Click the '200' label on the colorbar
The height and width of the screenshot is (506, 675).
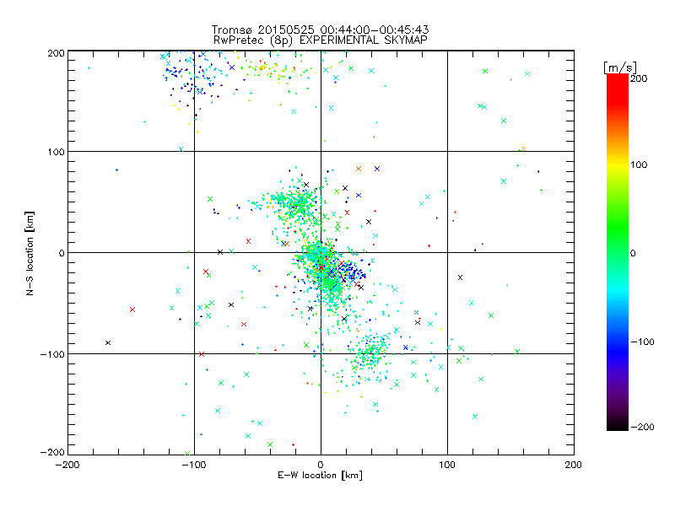(x=639, y=78)
